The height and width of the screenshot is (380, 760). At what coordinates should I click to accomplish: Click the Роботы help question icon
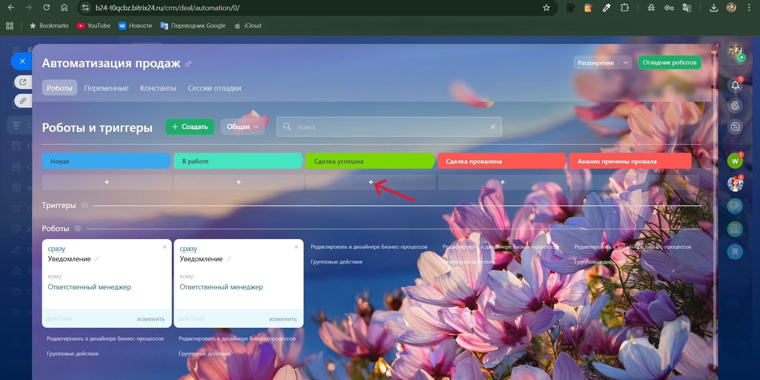78,228
